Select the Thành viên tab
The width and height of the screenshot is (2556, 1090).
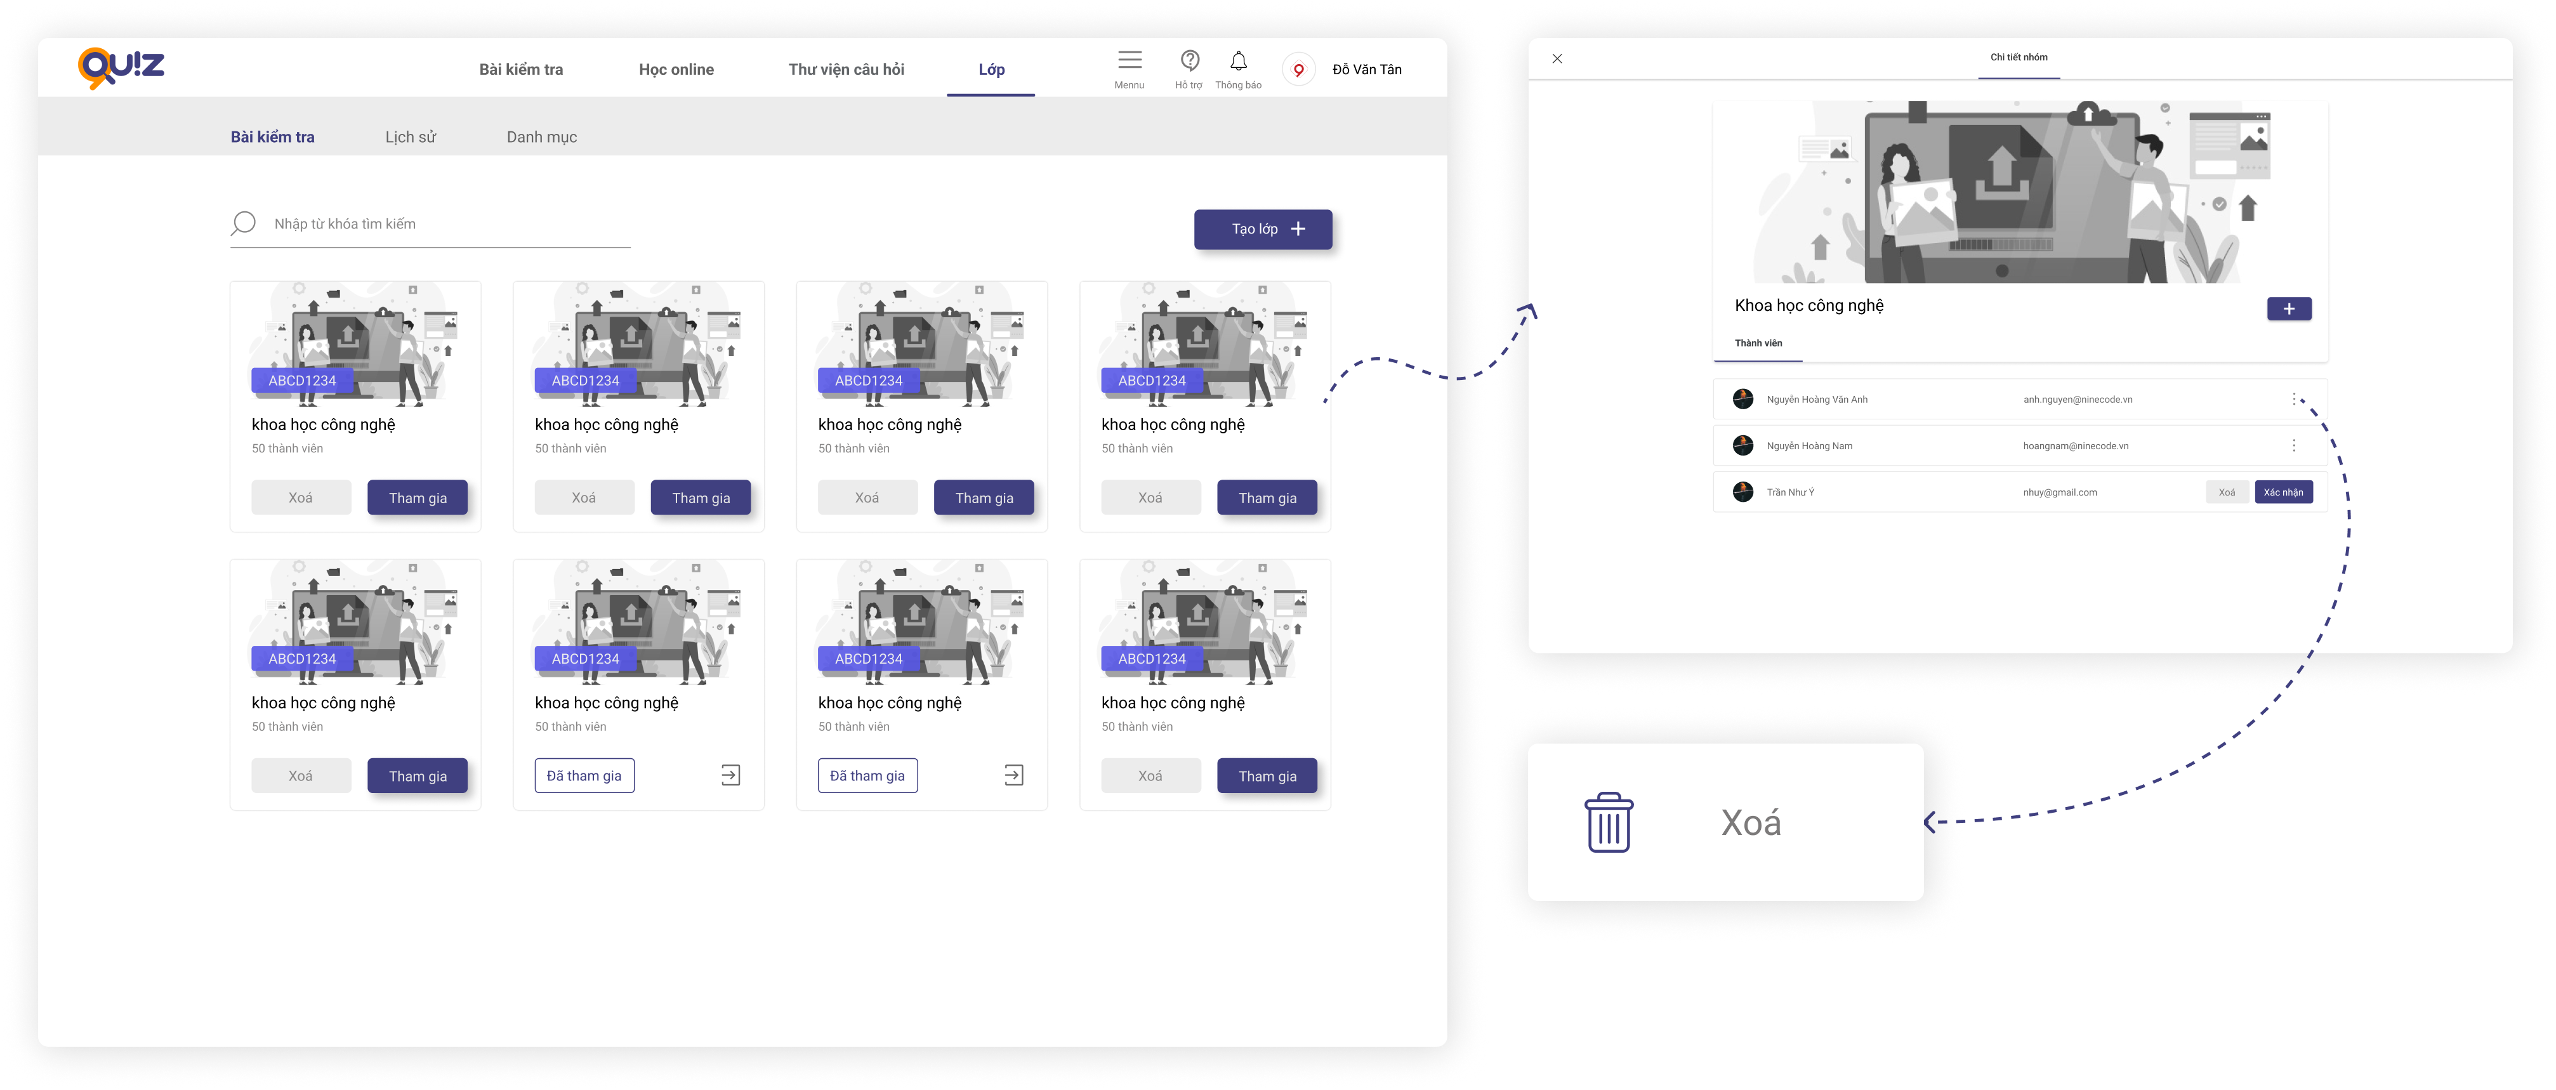pos(1757,343)
